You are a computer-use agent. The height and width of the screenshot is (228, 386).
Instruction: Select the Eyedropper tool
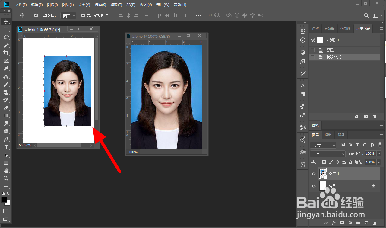(6, 69)
